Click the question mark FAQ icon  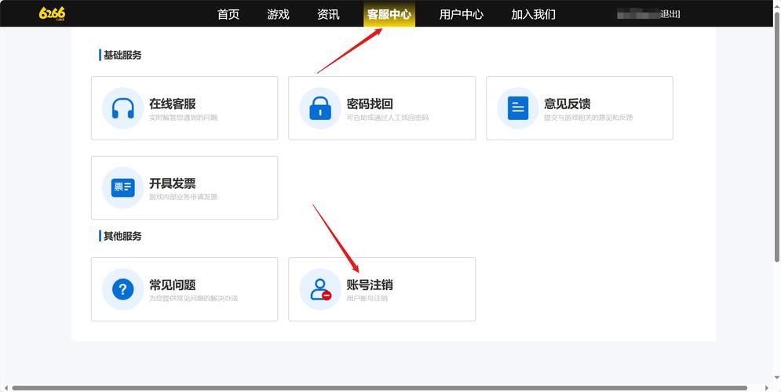click(x=122, y=289)
